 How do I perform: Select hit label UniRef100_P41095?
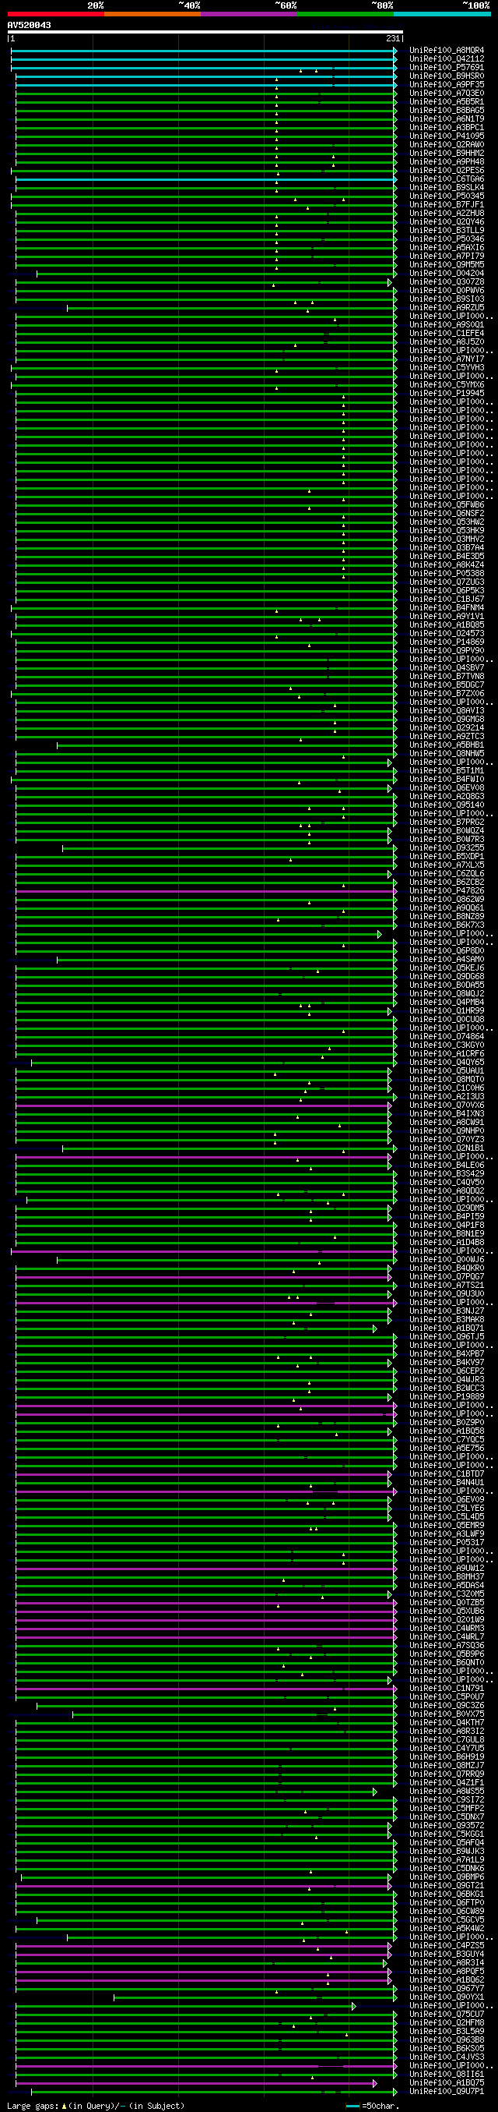click(447, 136)
